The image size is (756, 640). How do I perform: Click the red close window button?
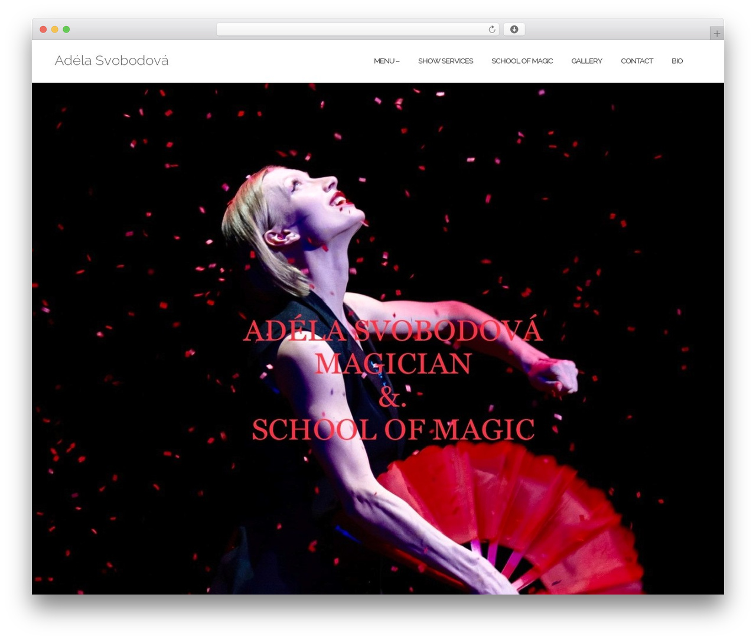coord(43,30)
